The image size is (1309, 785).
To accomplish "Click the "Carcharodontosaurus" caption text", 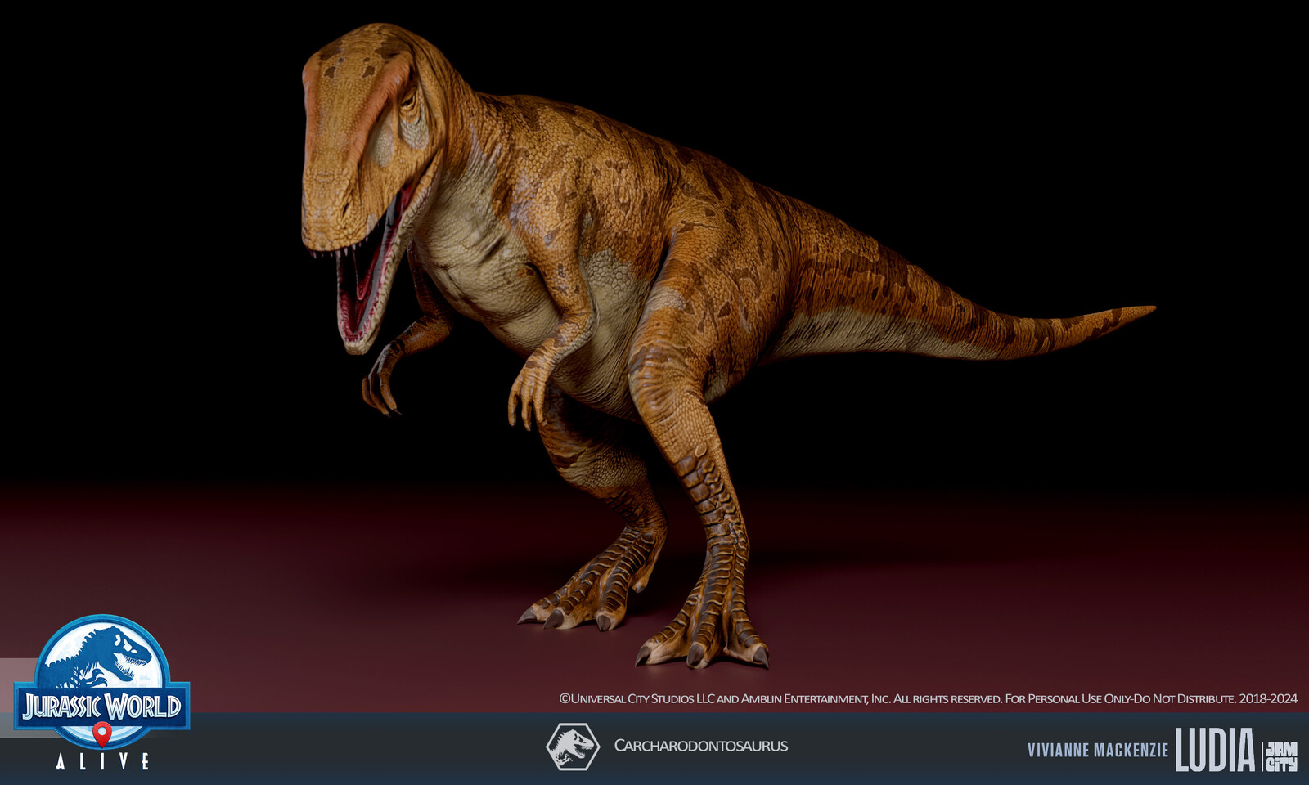I will tap(701, 746).
